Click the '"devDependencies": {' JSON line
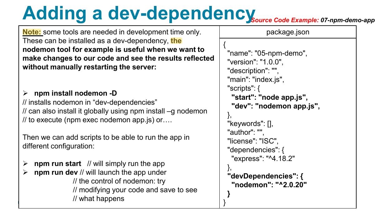 coord(265,176)
